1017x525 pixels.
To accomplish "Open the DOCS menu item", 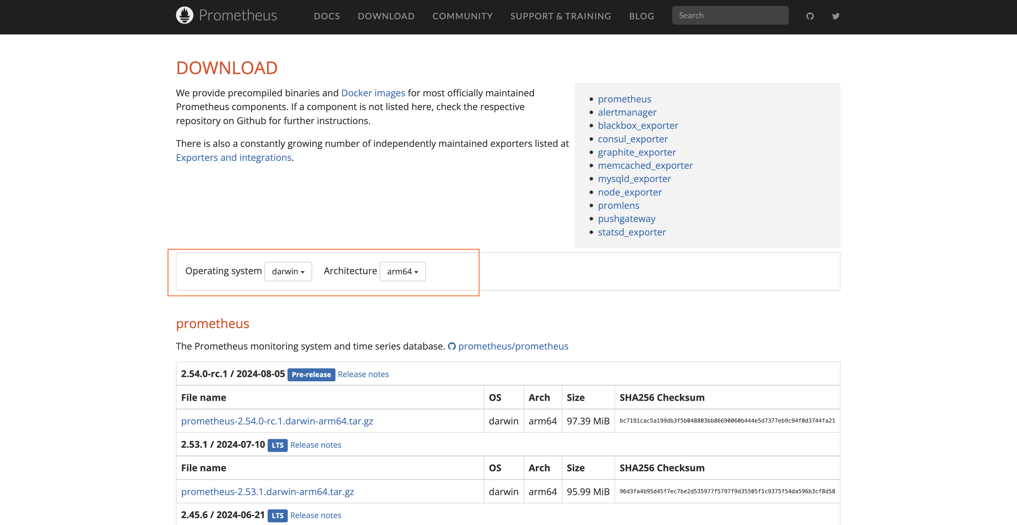I will 326,16.
